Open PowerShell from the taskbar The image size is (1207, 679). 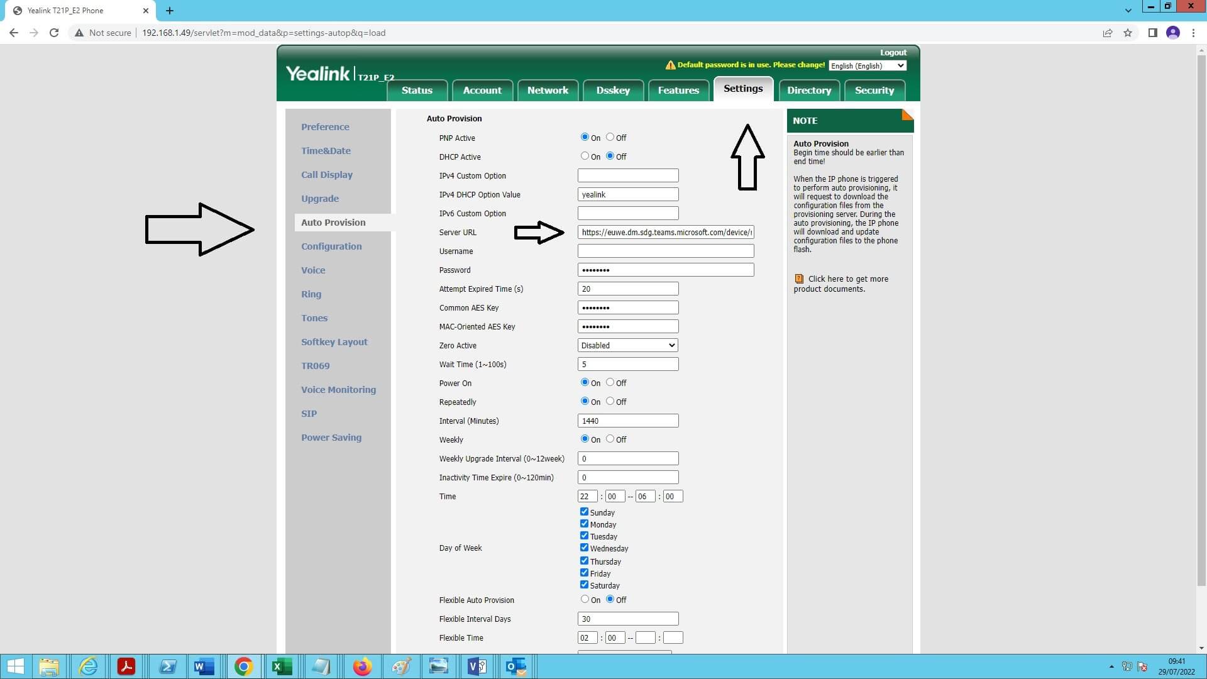(167, 666)
